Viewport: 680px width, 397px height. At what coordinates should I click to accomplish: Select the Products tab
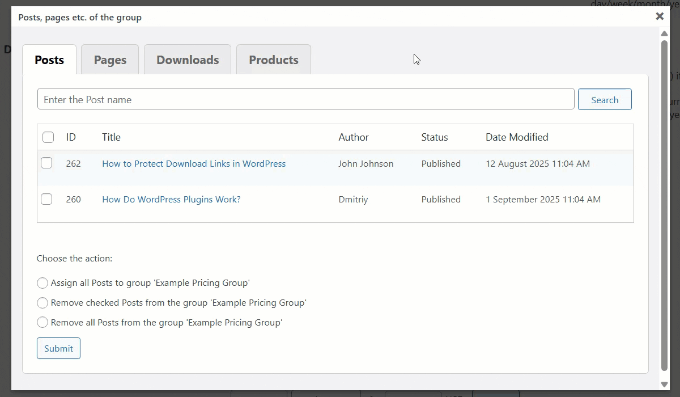pyautogui.click(x=273, y=59)
